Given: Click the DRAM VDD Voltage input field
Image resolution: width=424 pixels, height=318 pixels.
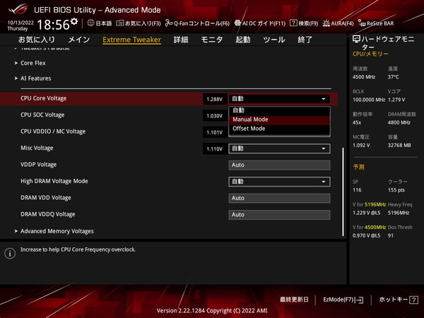Looking at the screenshot, I should click(x=279, y=198).
